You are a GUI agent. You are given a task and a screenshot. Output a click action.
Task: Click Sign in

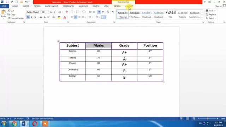tap(219, 6)
